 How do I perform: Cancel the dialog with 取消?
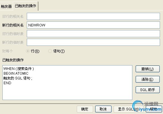pos(103,109)
